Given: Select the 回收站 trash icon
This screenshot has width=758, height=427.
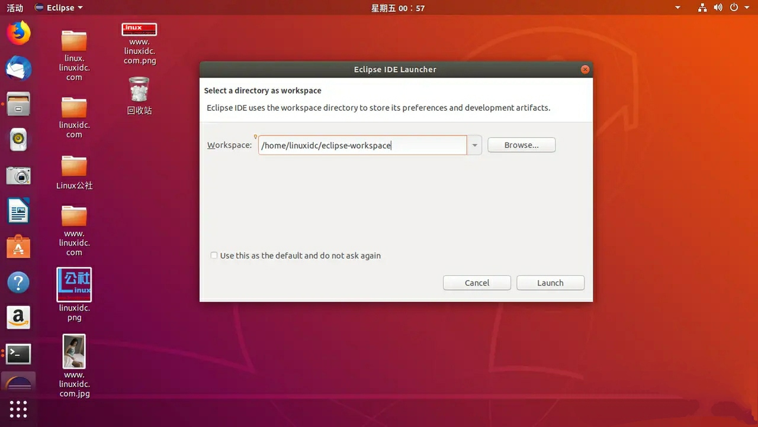Looking at the screenshot, I should [x=139, y=96].
